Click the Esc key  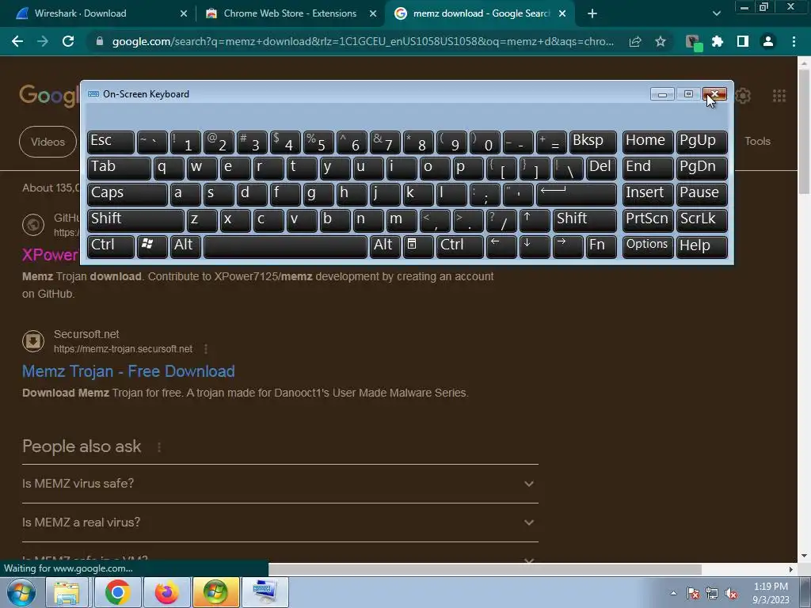(111, 142)
